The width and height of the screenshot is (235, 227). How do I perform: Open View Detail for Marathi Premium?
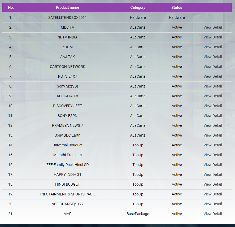[x=212, y=155]
